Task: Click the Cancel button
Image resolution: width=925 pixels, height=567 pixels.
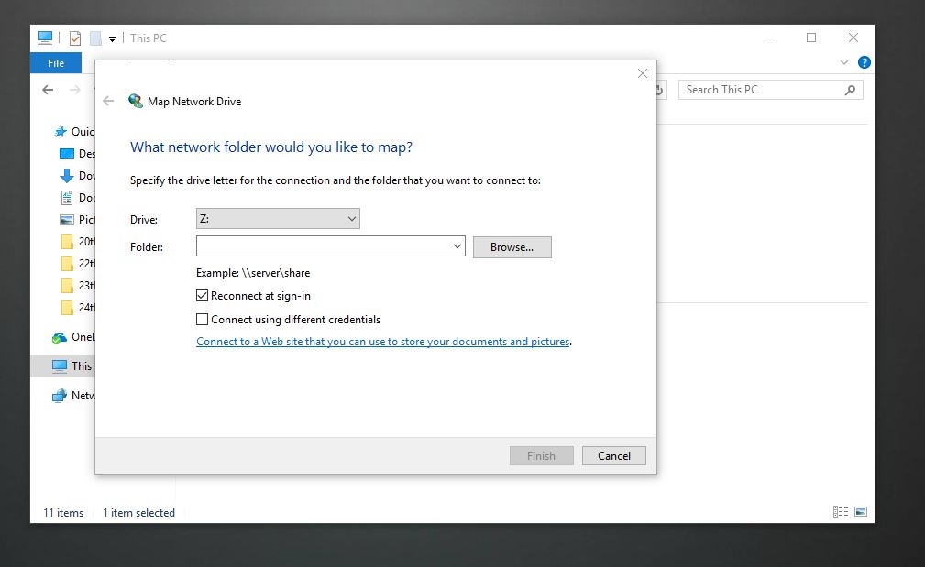Action: click(614, 455)
